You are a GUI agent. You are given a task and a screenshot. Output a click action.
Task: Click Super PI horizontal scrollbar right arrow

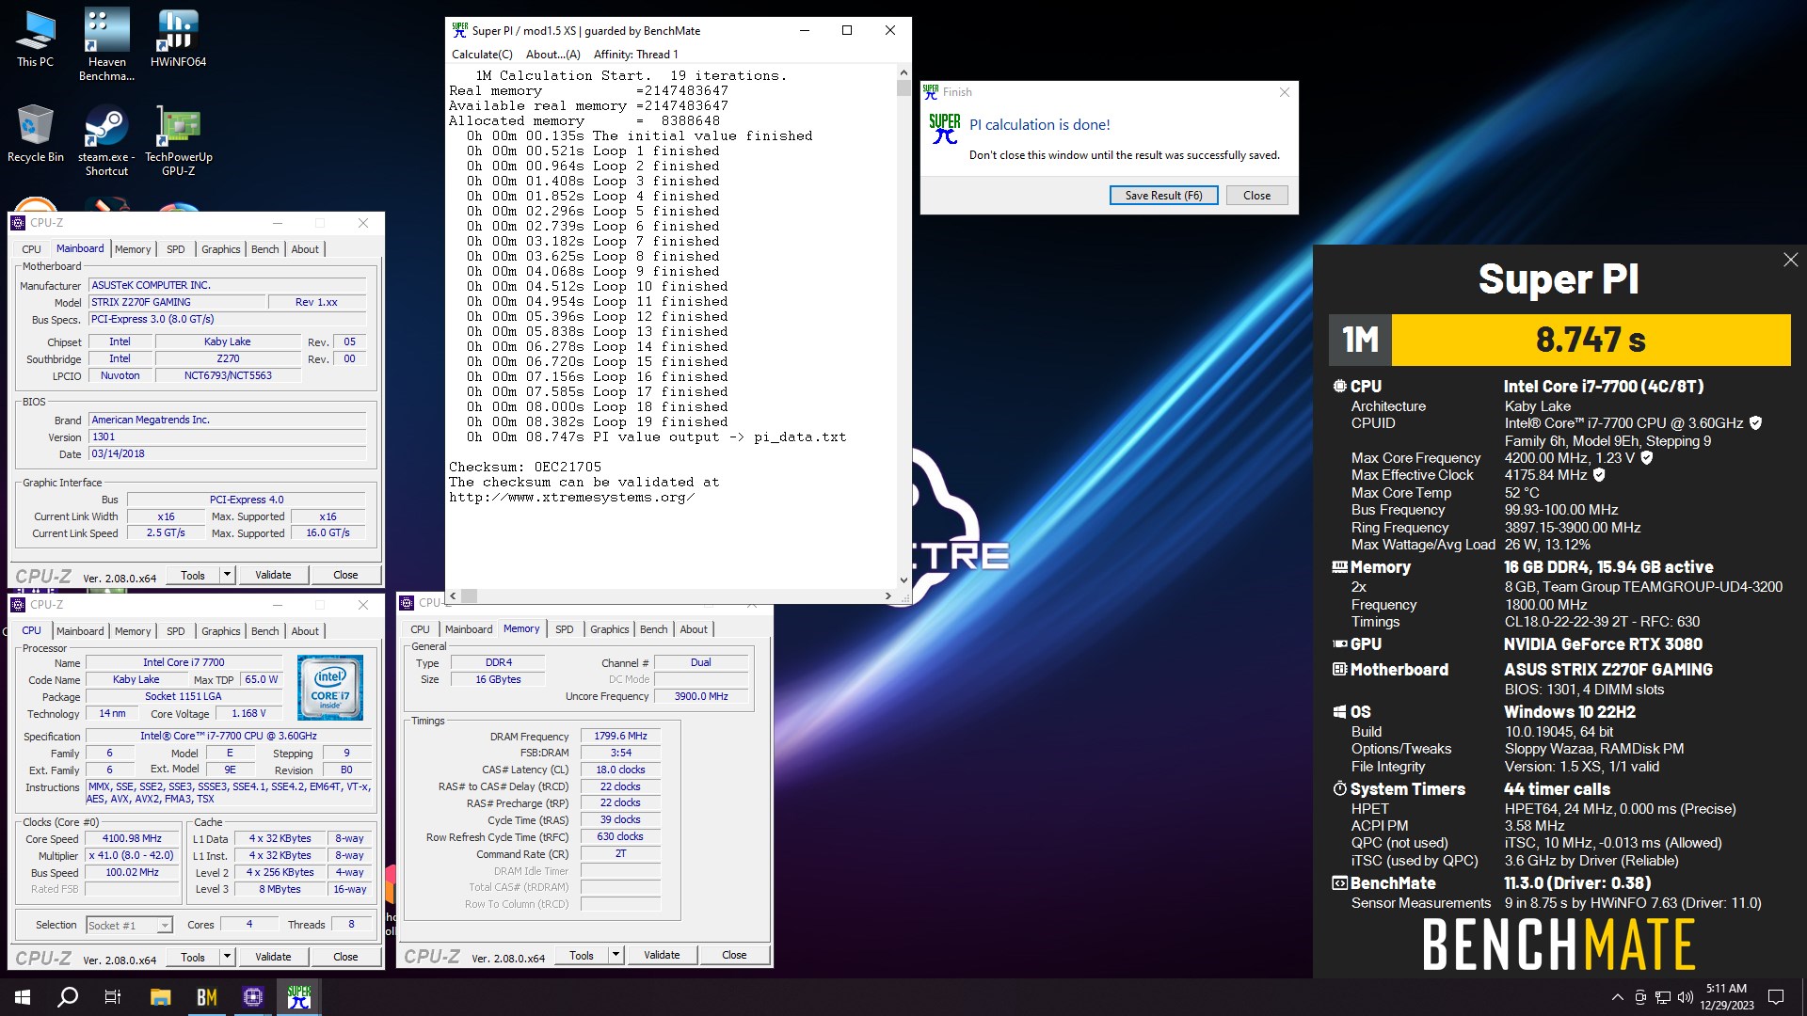pyautogui.click(x=888, y=595)
